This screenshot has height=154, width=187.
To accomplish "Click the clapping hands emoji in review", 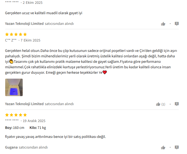I will [11, 61].
